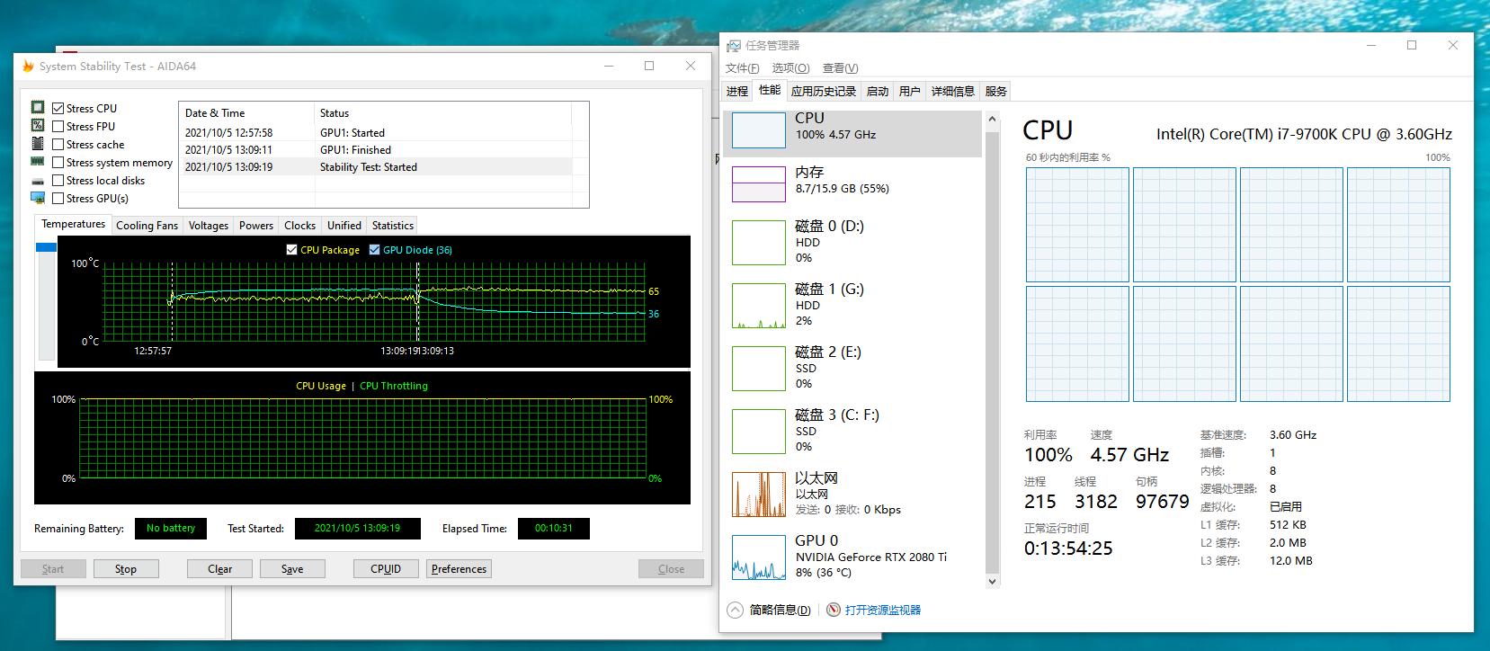This screenshot has height=651, width=1490.
Task: Click the 'Date & Time' column header
Action: [x=247, y=113]
